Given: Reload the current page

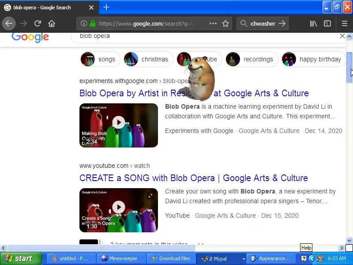Looking at the screenshot, I should pyautogui.click(x=38, y=23).
